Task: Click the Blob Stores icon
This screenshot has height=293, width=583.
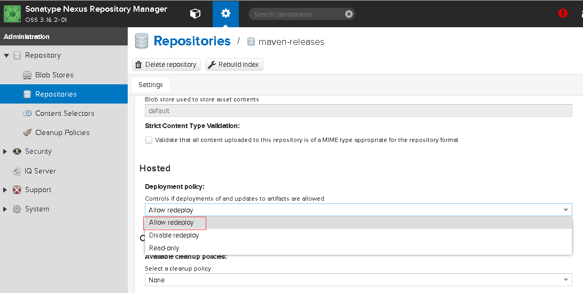Action: (27, 75)
